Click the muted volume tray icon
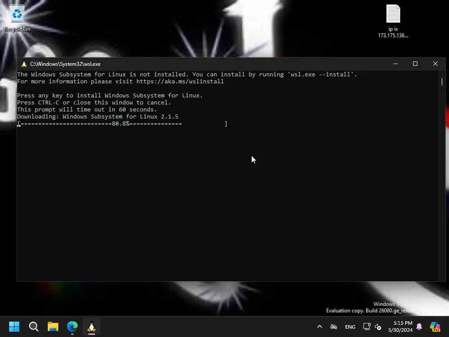This screenshot has height=337, width=449. (x=378, y=326)
